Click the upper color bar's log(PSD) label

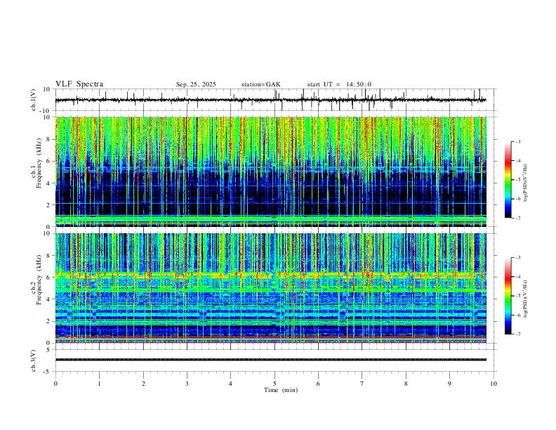click(526, 183)
